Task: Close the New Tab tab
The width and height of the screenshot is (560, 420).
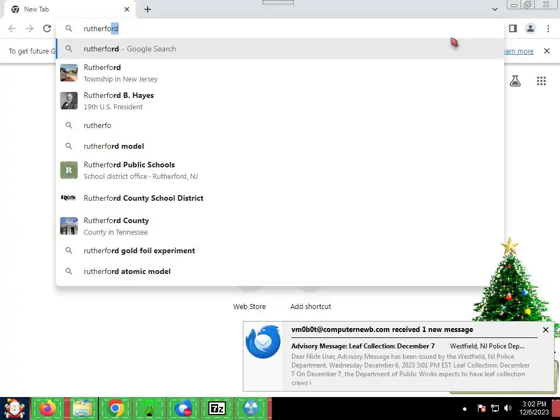Action: [x=127, y=9]
